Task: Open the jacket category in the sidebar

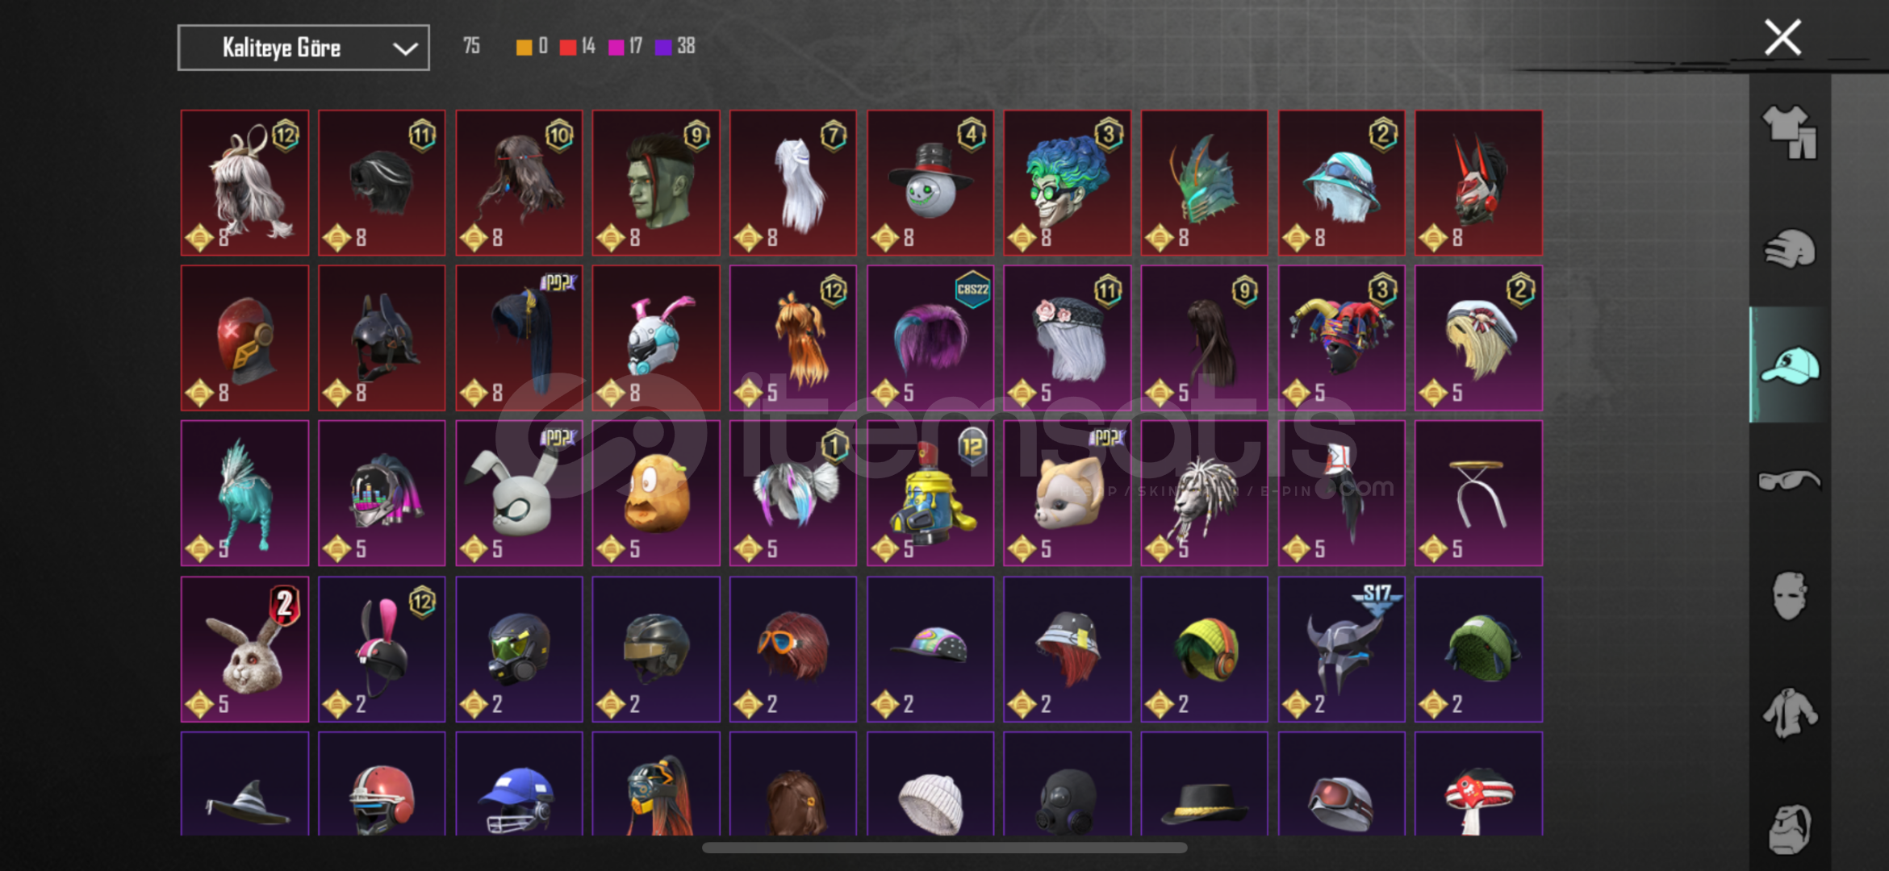Action: (x=1790, y=713)
